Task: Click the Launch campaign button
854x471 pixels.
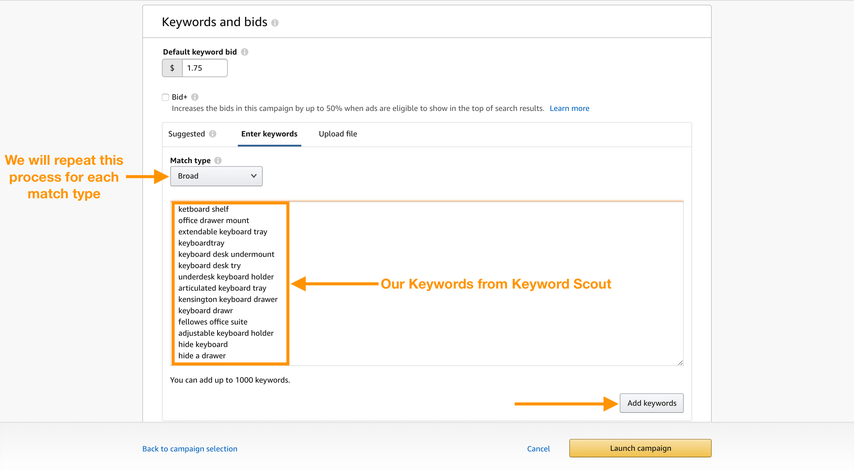Action: pyautogui.click(x=640, y=448)
